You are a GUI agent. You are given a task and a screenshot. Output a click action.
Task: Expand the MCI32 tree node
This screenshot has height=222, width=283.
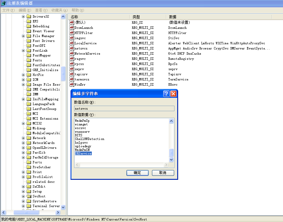[x=23, y=123]
